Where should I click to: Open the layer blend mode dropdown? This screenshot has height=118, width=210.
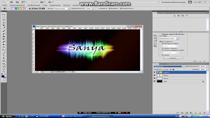point(183,66)
